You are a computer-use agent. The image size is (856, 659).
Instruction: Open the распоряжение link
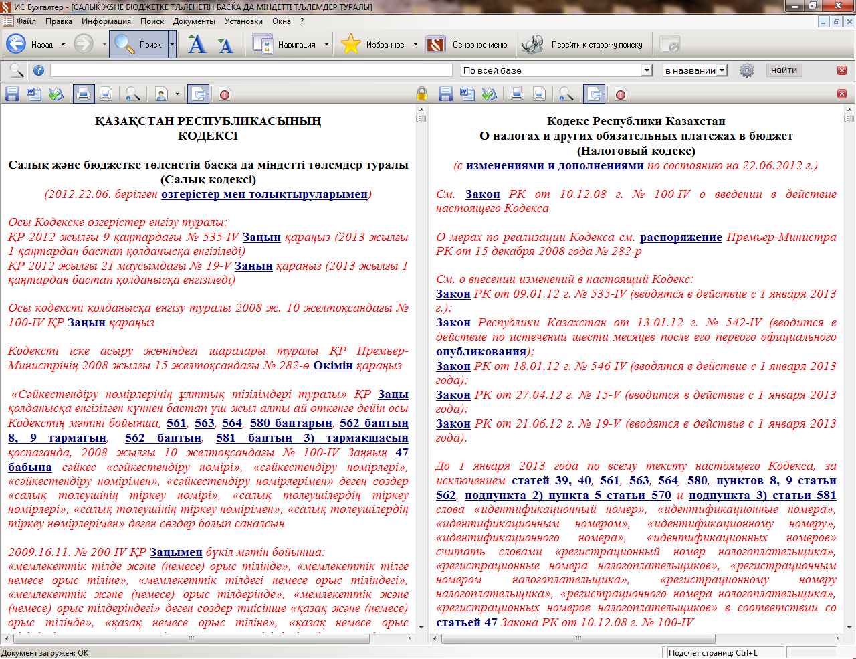(681, 237)
